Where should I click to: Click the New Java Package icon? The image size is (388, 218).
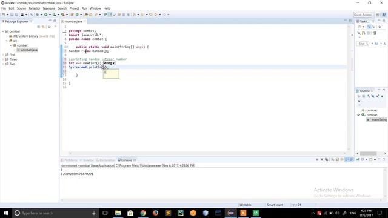point(72,15)
